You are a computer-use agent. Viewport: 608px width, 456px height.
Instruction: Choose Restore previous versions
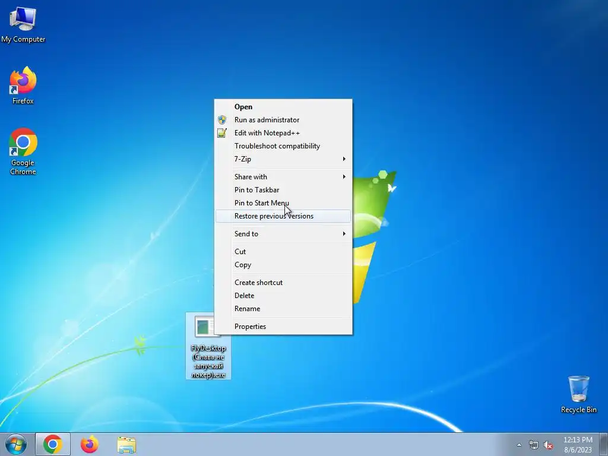(283, 216)
